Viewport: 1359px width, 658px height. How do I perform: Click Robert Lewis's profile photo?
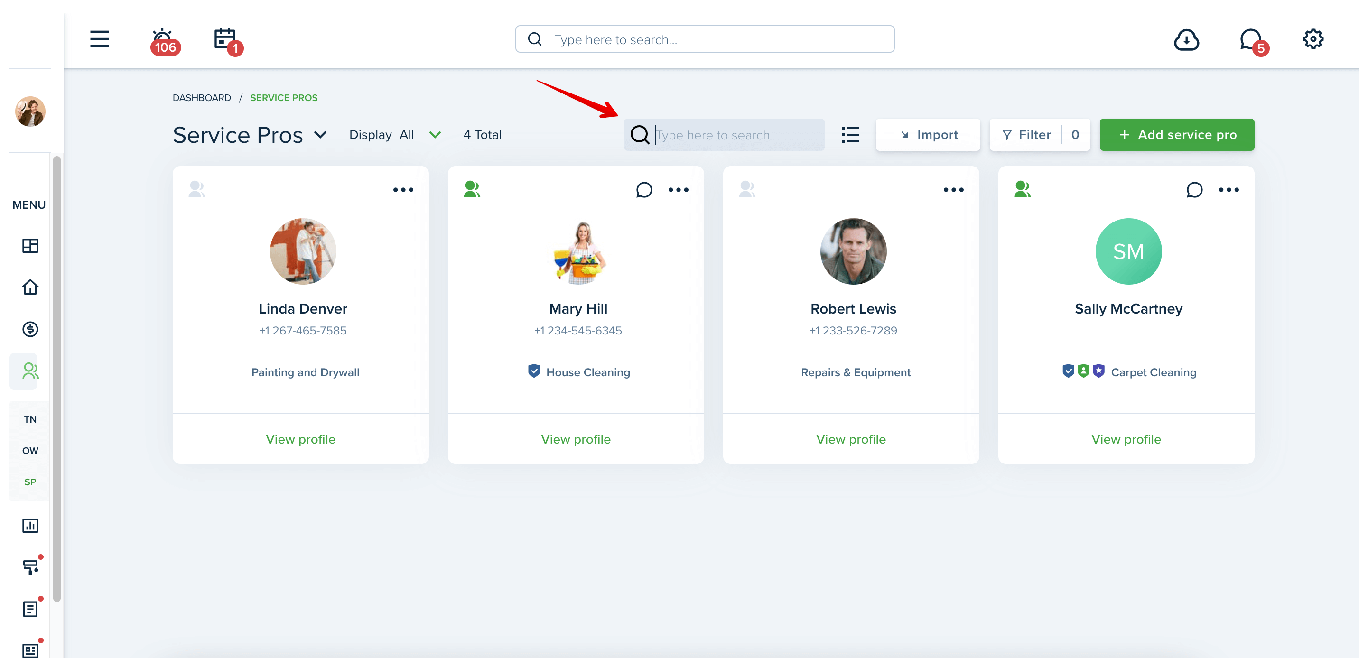853,251
